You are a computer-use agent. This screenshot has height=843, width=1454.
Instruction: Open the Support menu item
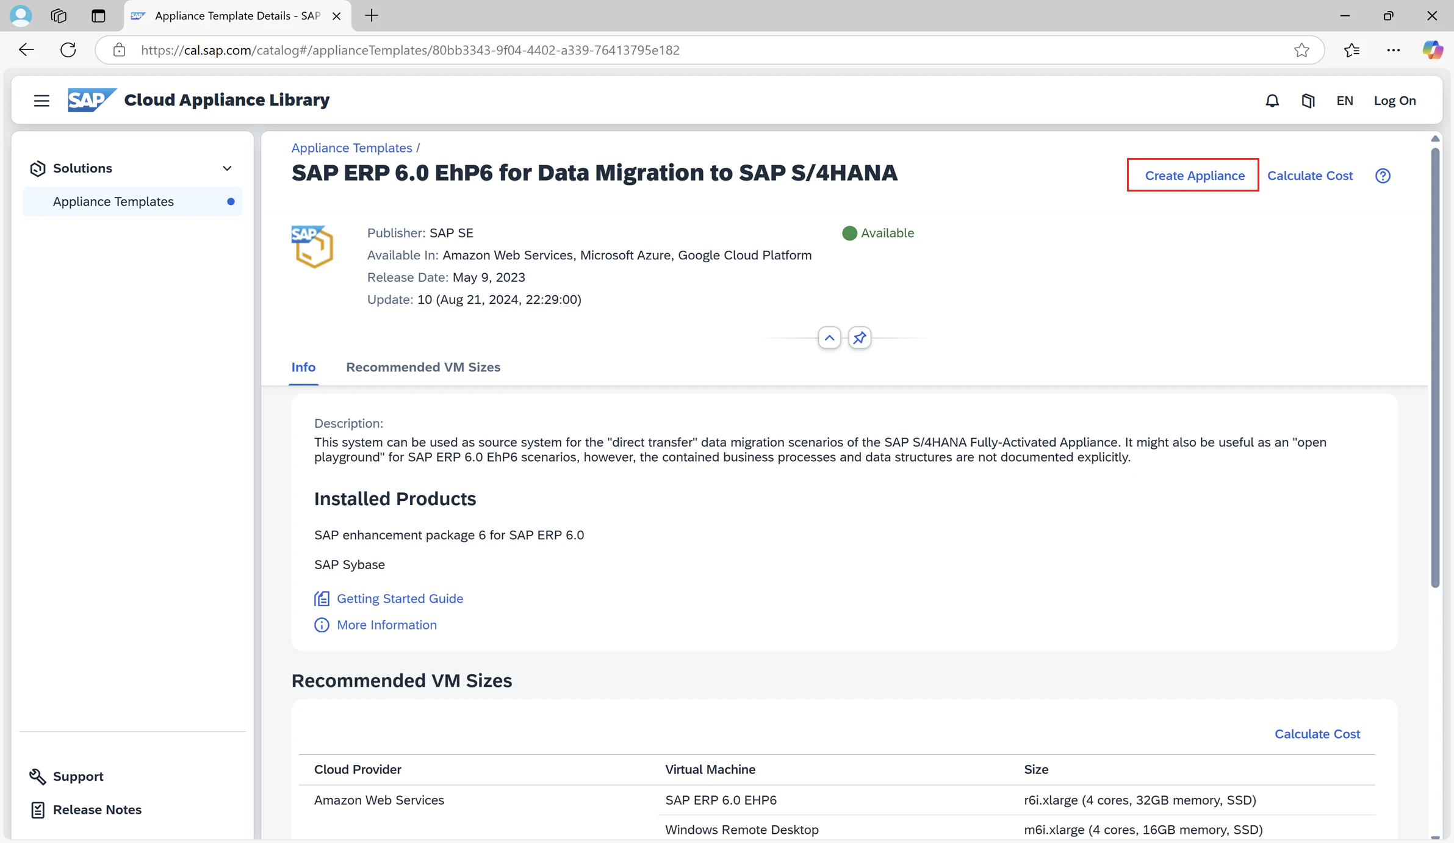coord(78,776)
